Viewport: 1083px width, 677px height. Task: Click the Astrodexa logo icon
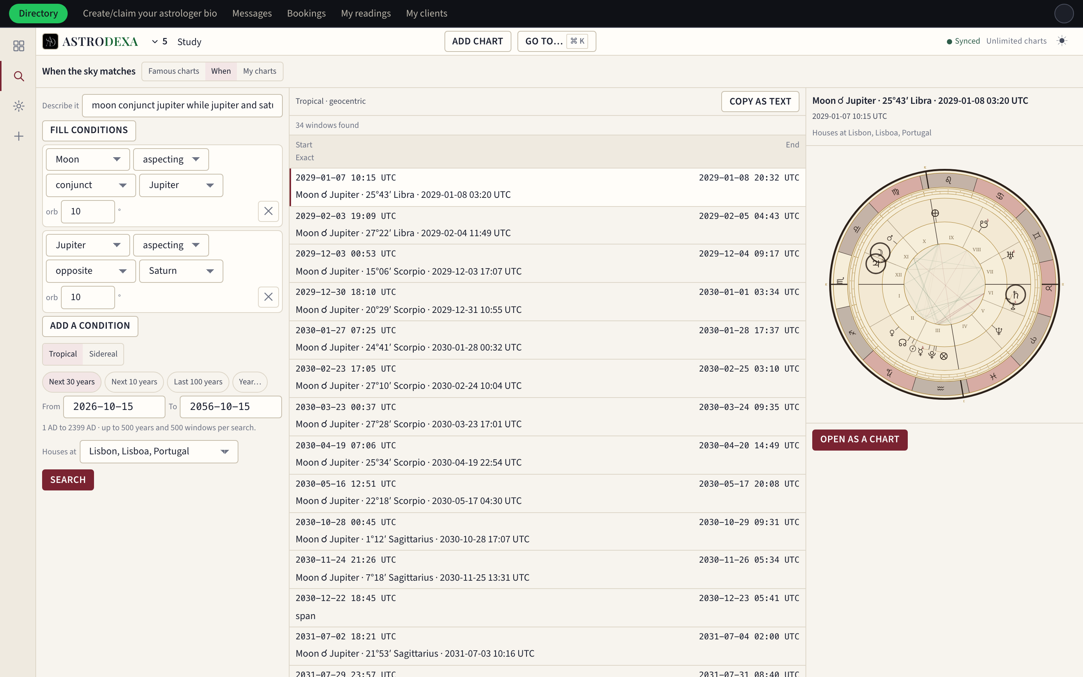pos(50,41)
